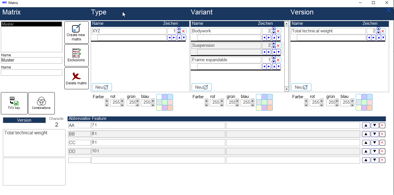Delete the Suspension variant entry
Image resolution: width=394 pixels, height=195 pixels.
click(x=278, y=46)
